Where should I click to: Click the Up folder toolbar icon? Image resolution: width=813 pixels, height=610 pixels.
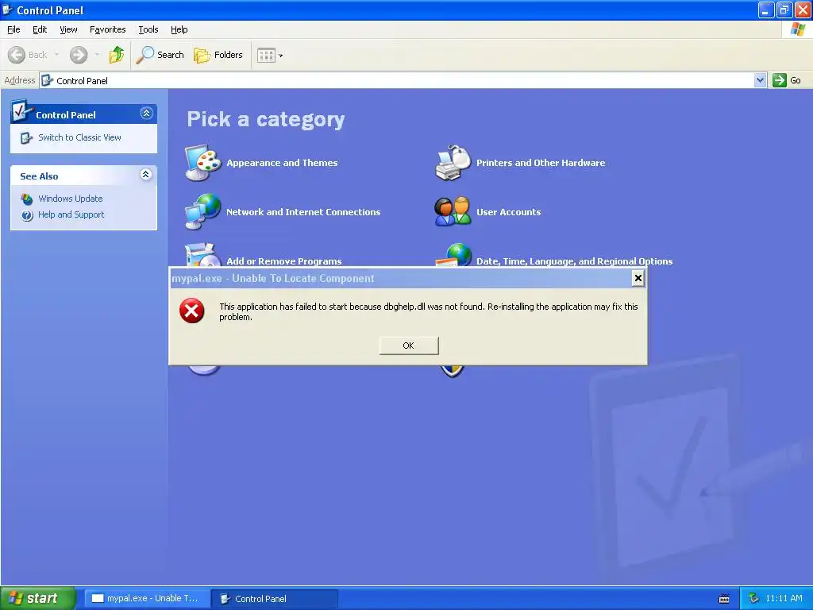coord(117,55)
